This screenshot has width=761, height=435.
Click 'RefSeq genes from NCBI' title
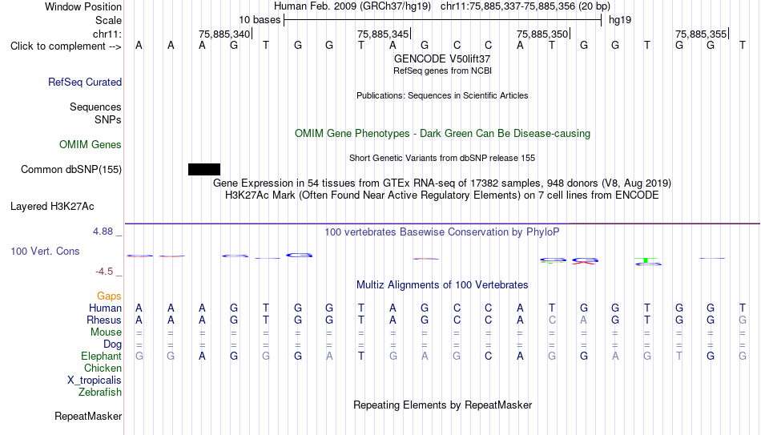(443, 70)
